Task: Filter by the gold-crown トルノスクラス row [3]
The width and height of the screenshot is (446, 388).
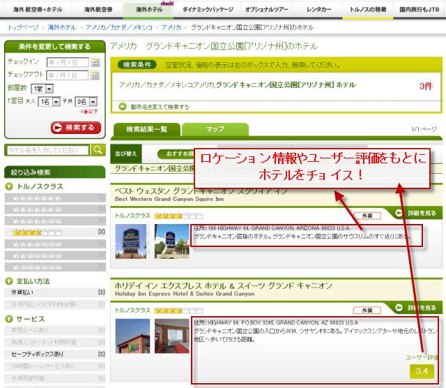Action: point(55,232)
